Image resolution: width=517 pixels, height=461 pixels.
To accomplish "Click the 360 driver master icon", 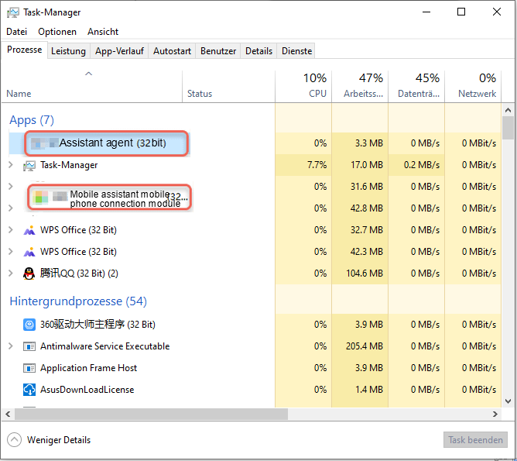I will [29, 325].
